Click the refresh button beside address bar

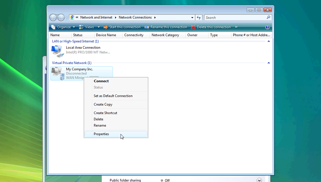point(199,17)
